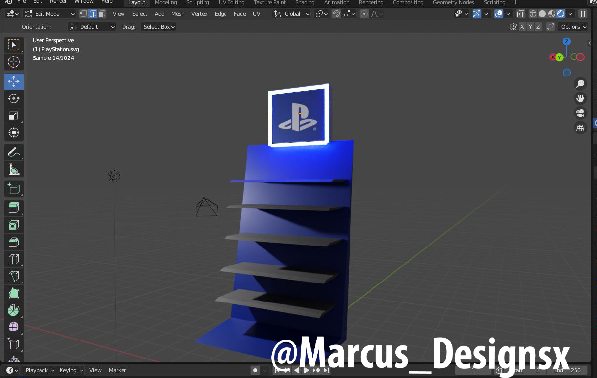Open the timeline Keying menu

coord(71,370)
